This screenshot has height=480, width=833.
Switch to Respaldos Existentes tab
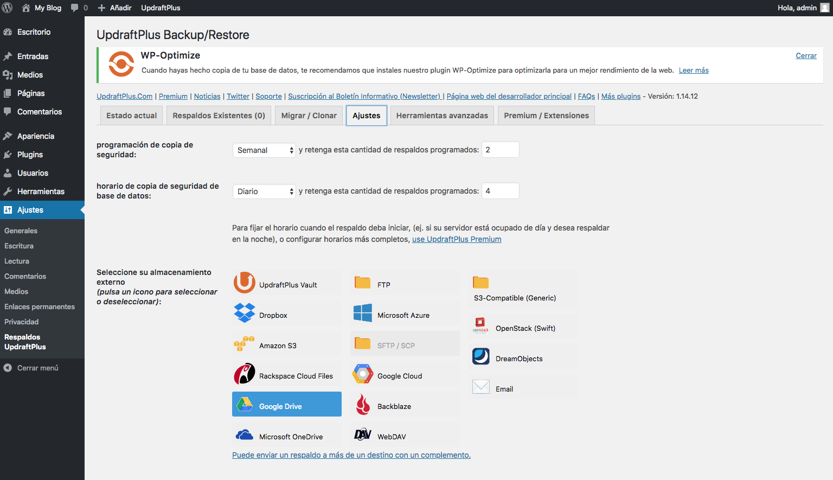click(x=219, y=116)
